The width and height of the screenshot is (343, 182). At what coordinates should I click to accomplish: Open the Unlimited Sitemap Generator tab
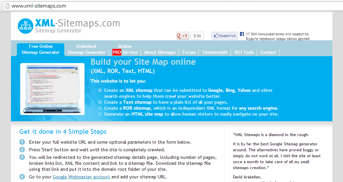86,50
